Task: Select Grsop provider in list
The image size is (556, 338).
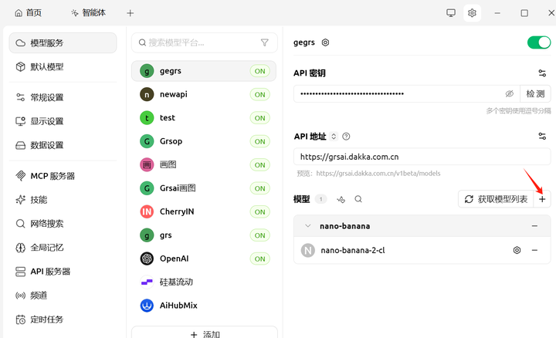Action: click(204, 141)
